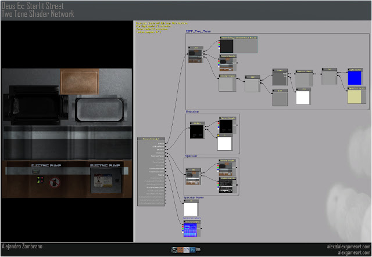Image resolution: width=372 pixels, height=257 pixels.
Task: Toggle preview square on Dot node header
Action: click(323, 70)
